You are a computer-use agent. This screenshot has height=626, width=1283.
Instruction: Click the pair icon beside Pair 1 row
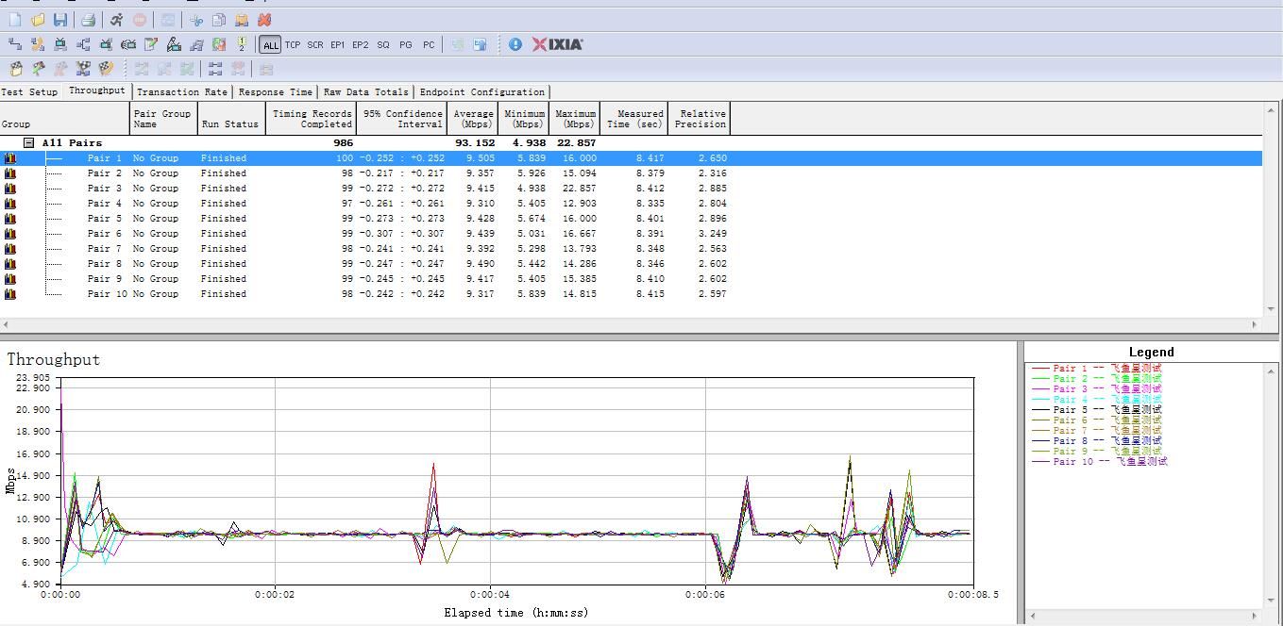(10, 158)
